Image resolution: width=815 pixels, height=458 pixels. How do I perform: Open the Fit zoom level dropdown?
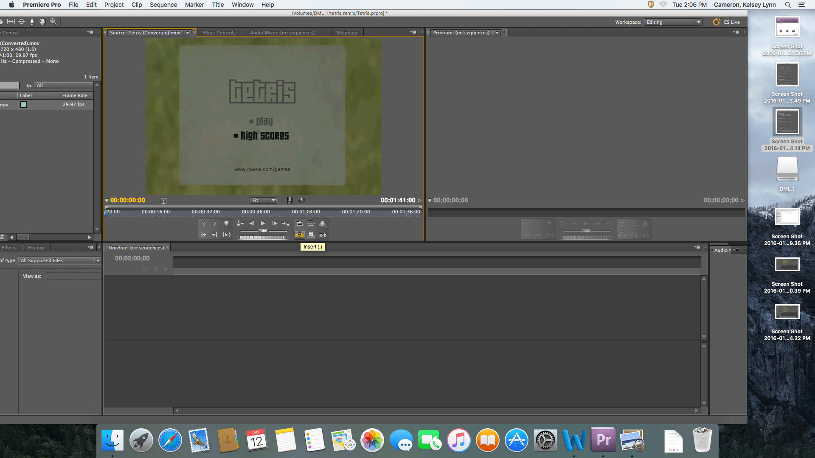(x=263, y=200)
